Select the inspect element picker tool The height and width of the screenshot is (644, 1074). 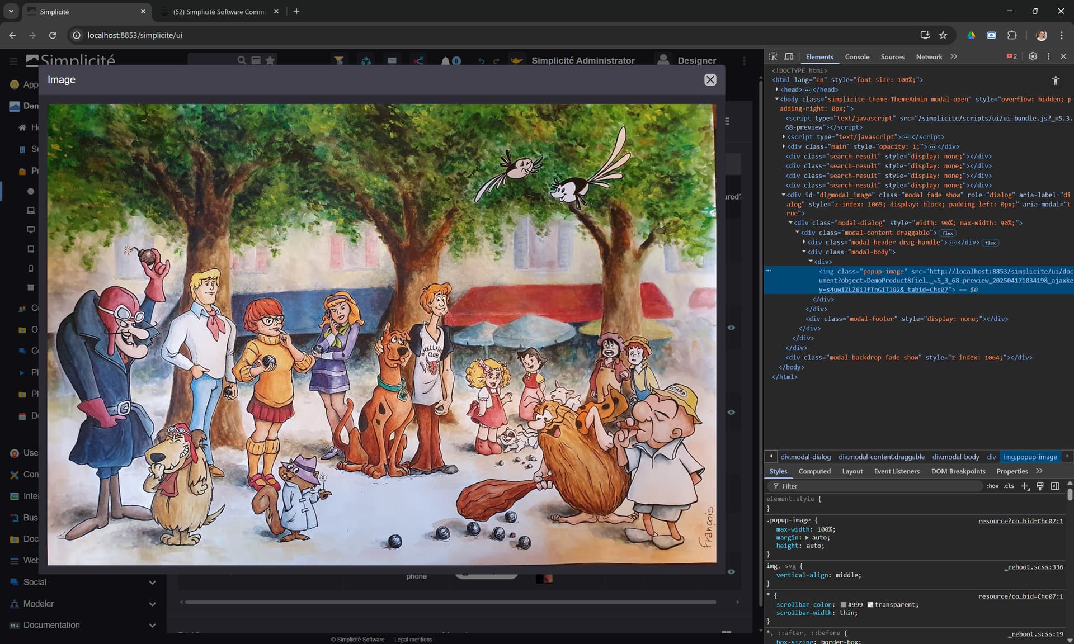(773, 56)
